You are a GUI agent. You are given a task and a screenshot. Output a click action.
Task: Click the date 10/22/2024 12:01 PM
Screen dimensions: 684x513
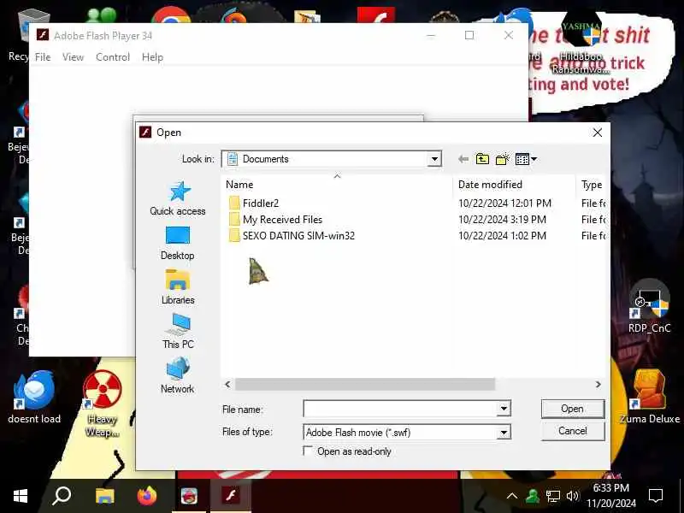click(504, 203)
